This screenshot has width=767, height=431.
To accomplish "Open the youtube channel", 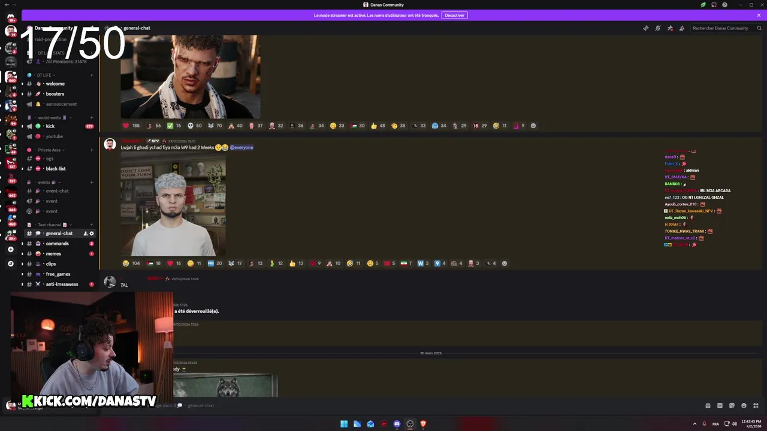I will click(x=59, y=136).
